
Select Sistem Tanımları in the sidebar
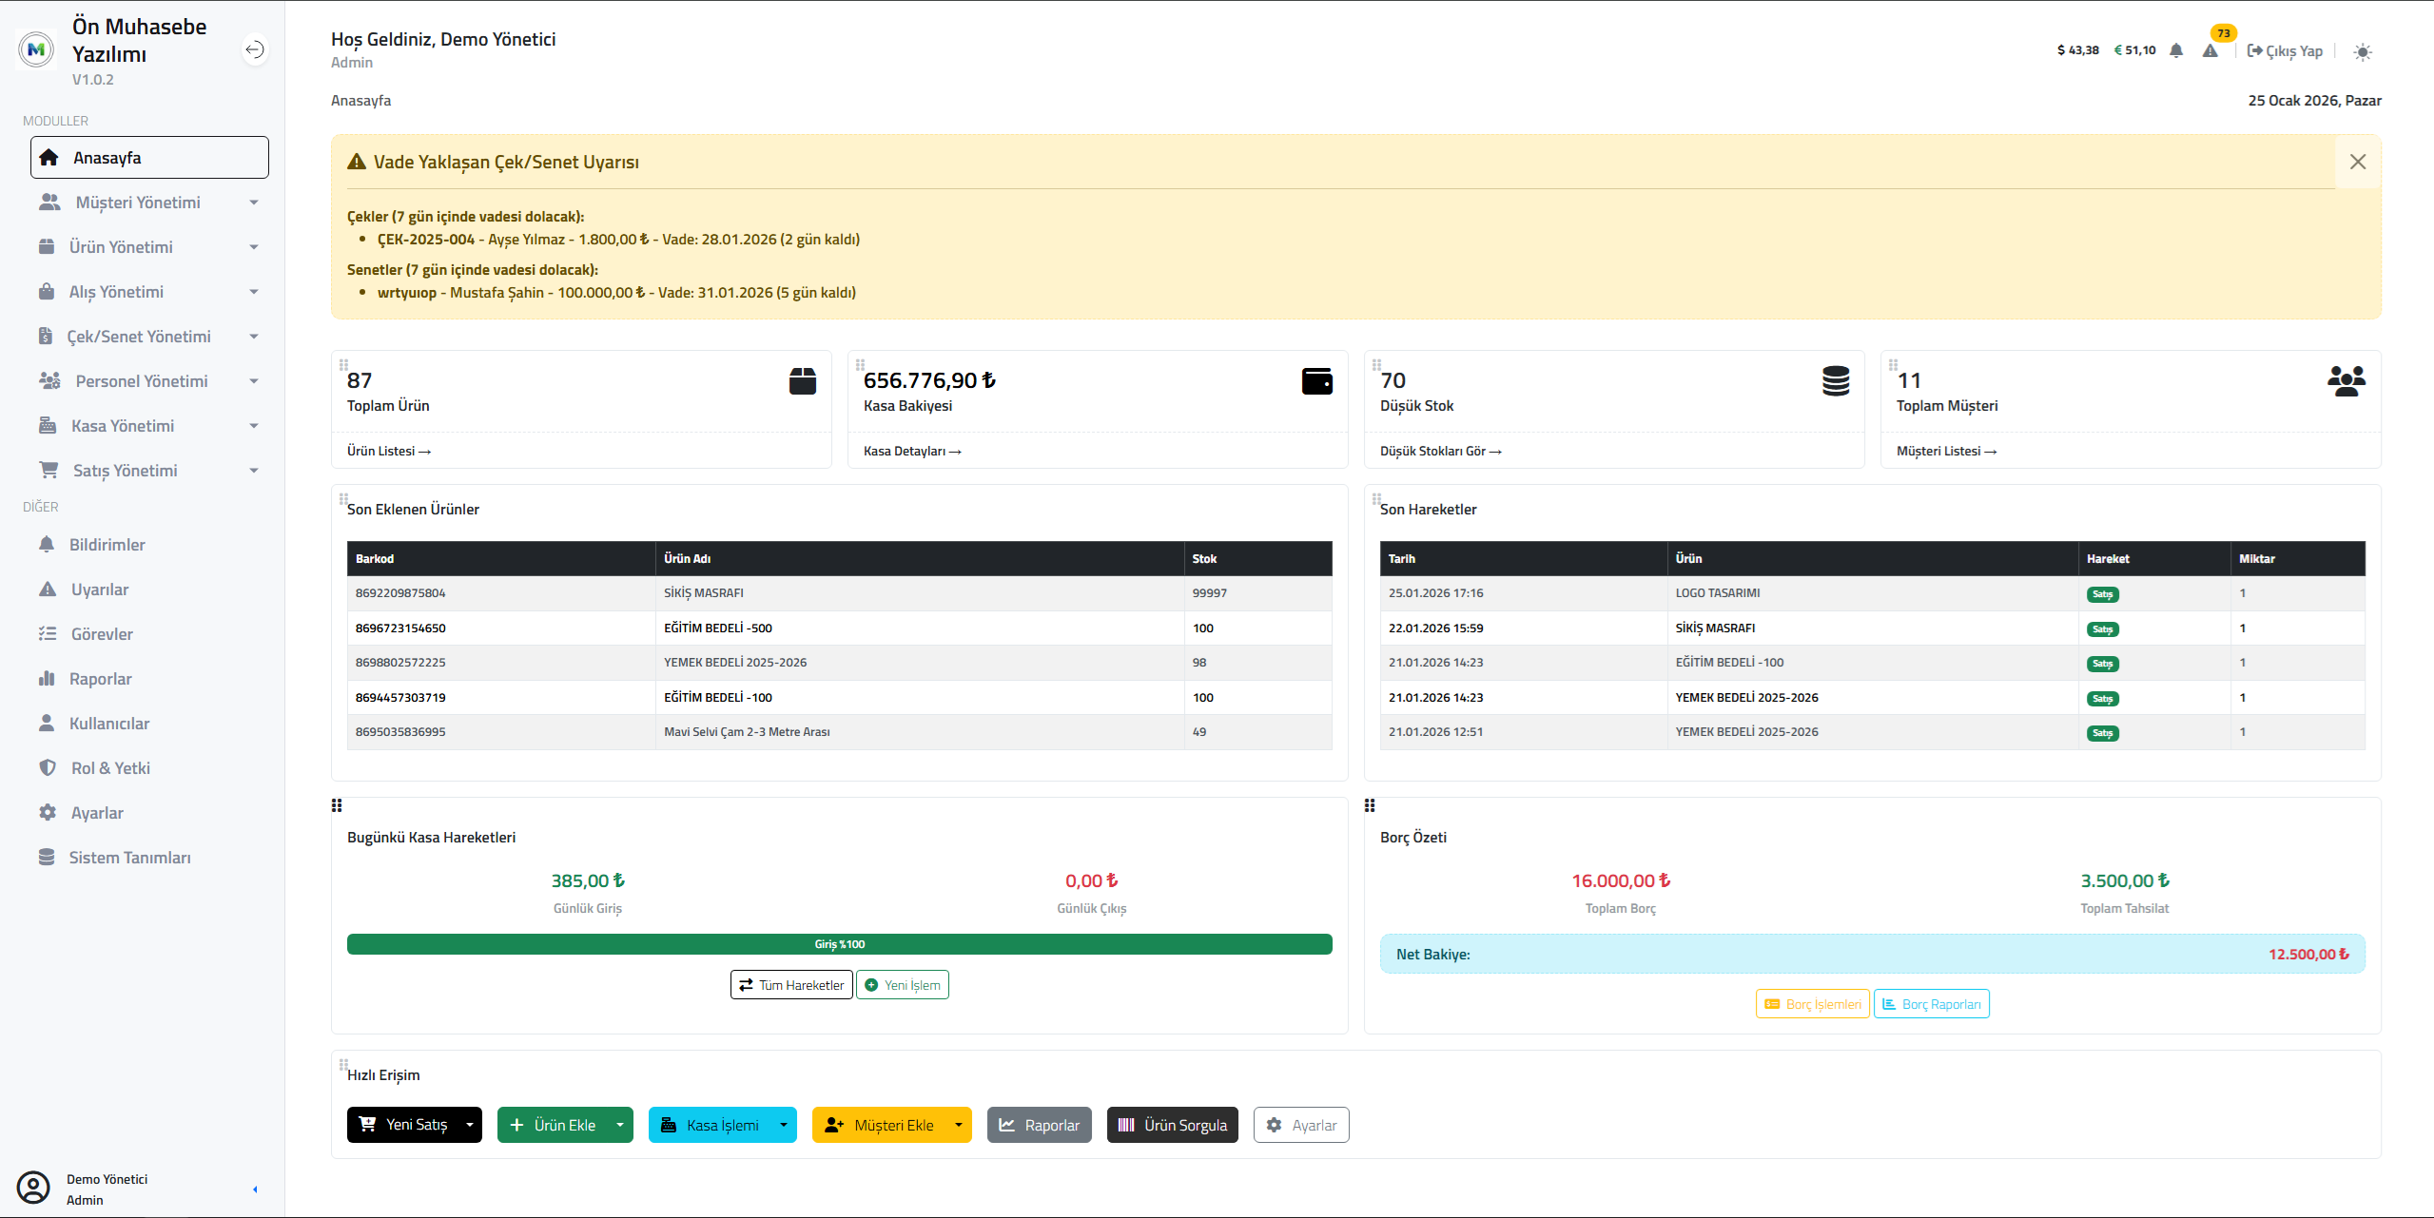point(129,858)
